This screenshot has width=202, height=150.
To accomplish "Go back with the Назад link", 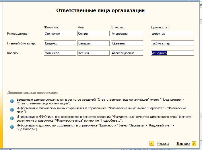I will click(163, 143).
